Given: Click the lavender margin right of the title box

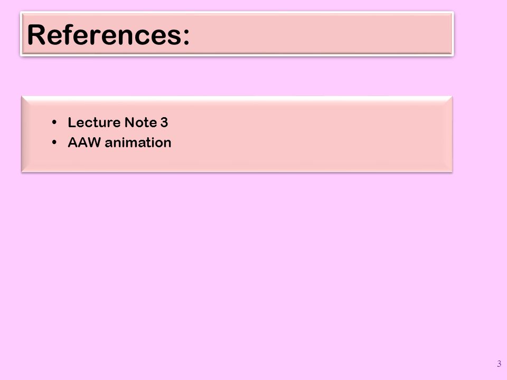Looking at the screenshot, I should (481, 34).
